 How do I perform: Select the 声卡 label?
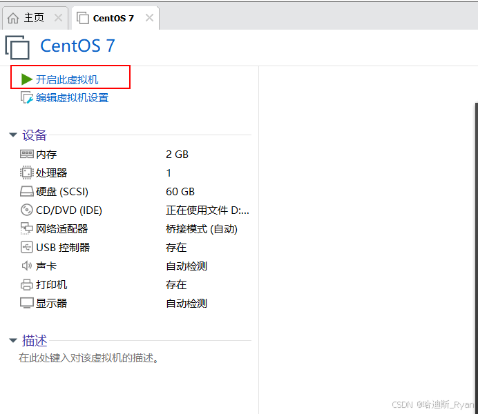pos(46,266)
